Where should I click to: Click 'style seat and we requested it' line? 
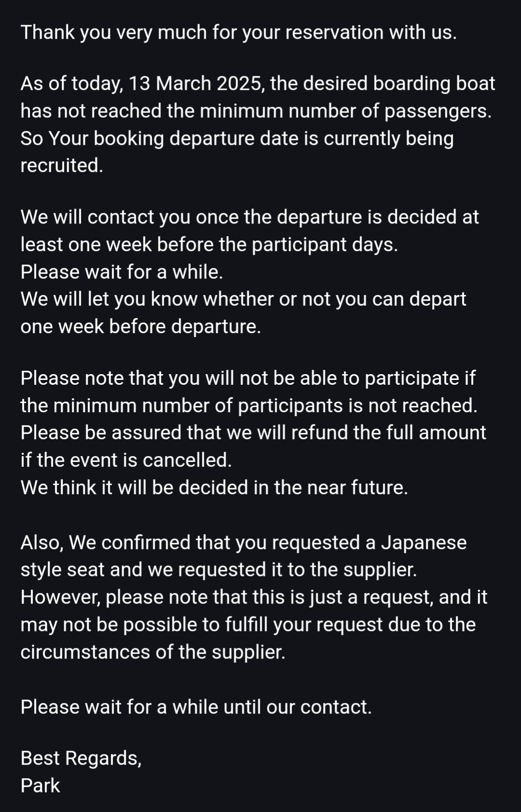(219, 570)
